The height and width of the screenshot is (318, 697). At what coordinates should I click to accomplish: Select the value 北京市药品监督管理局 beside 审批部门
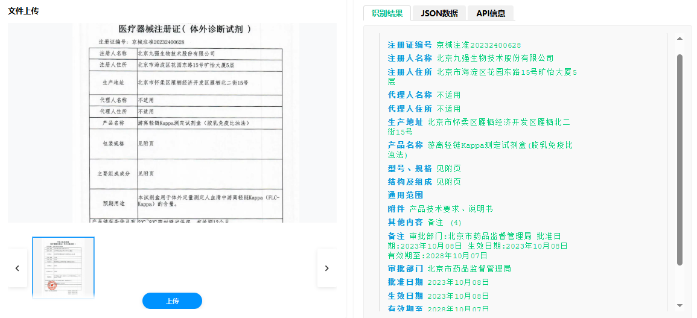click(469, 269)
